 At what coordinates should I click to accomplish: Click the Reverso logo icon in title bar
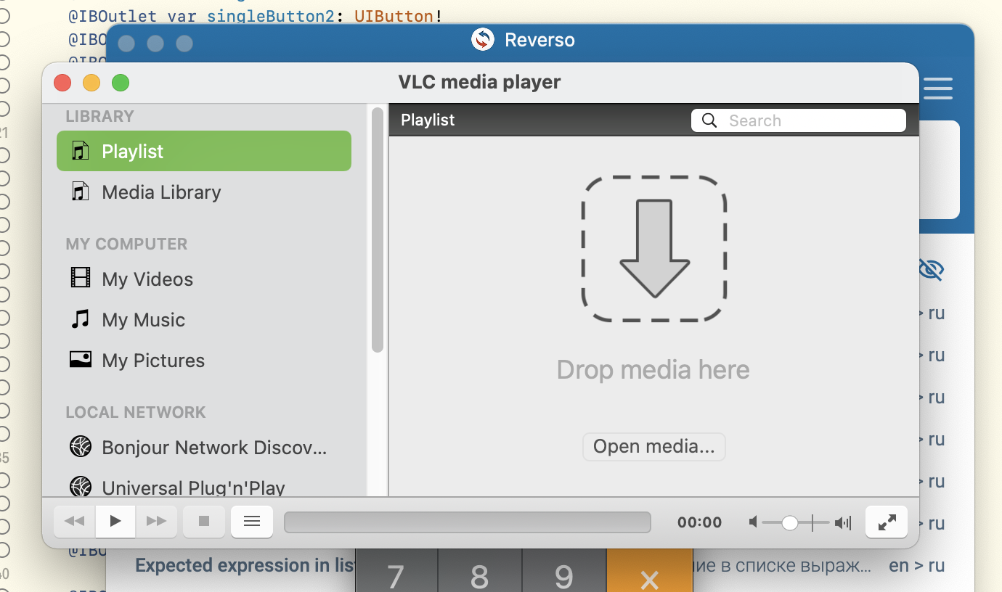click(482, 39)
